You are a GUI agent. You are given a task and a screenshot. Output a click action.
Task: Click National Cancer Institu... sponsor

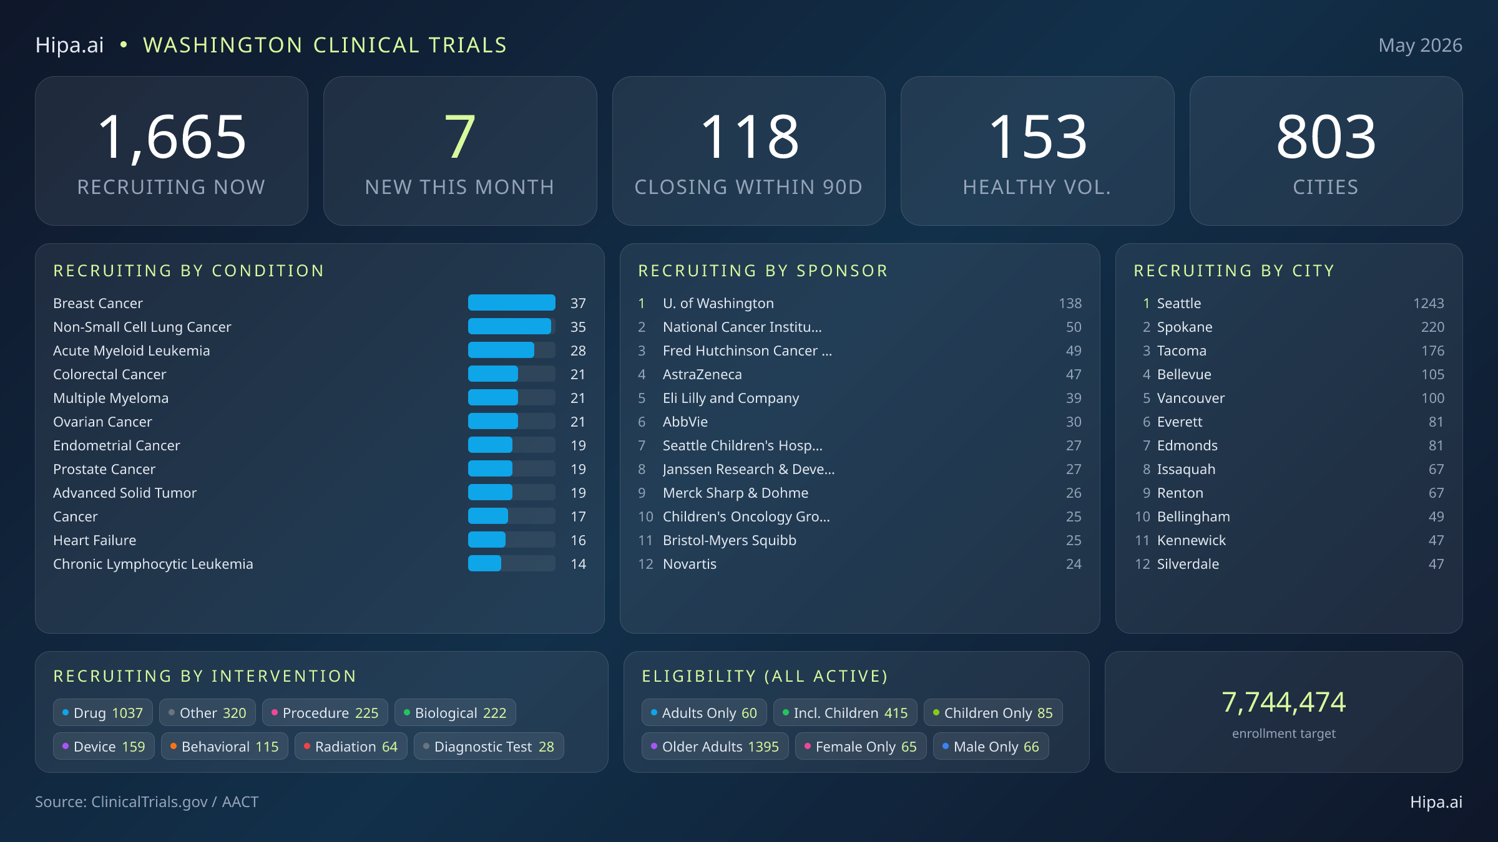[x=859, y=326]
